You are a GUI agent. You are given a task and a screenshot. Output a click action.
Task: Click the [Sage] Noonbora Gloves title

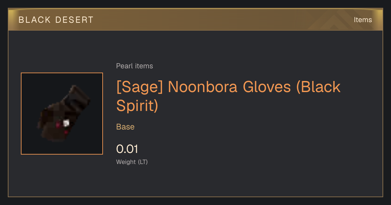click(x=228, y=96)
